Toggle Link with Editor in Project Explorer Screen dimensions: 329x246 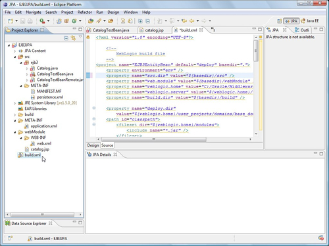coord(73,38)
